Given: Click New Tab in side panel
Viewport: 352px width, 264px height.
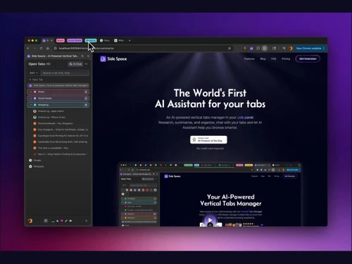Looking at the screenshot, I should pyautogui.click(x=36, y=80).
